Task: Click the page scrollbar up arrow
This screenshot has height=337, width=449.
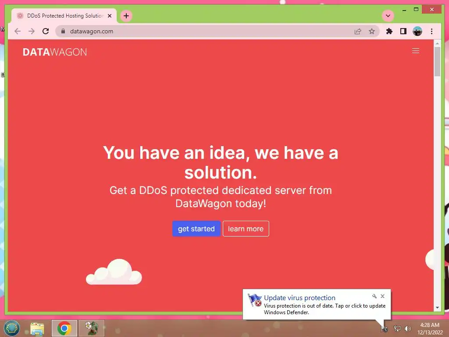Action: (x=437, y=43)
